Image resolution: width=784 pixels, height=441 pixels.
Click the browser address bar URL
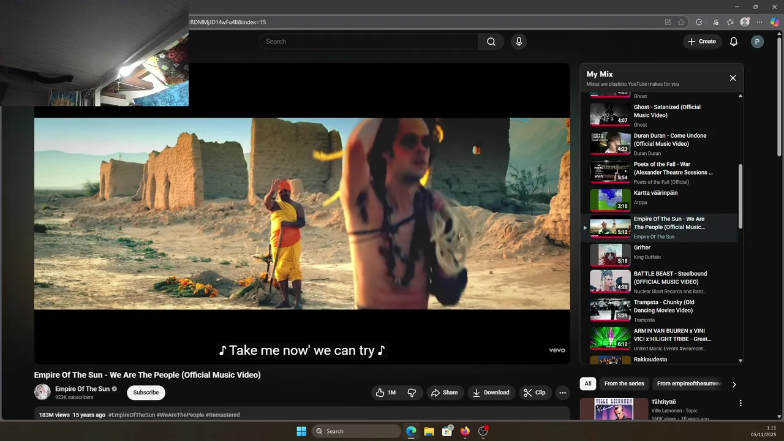click(x=228, y=22)
